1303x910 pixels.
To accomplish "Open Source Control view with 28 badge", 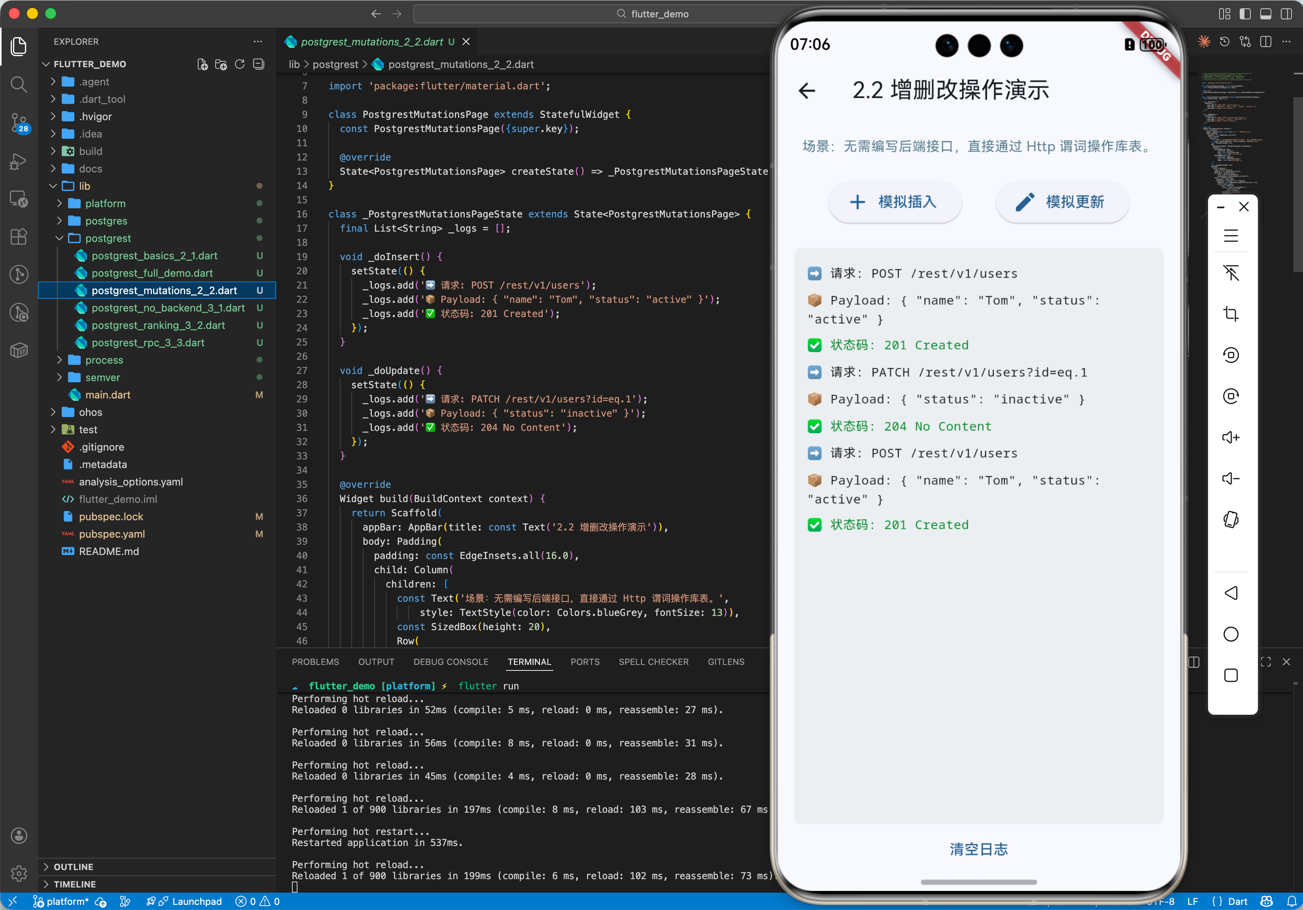I will (x=19, y=122).
